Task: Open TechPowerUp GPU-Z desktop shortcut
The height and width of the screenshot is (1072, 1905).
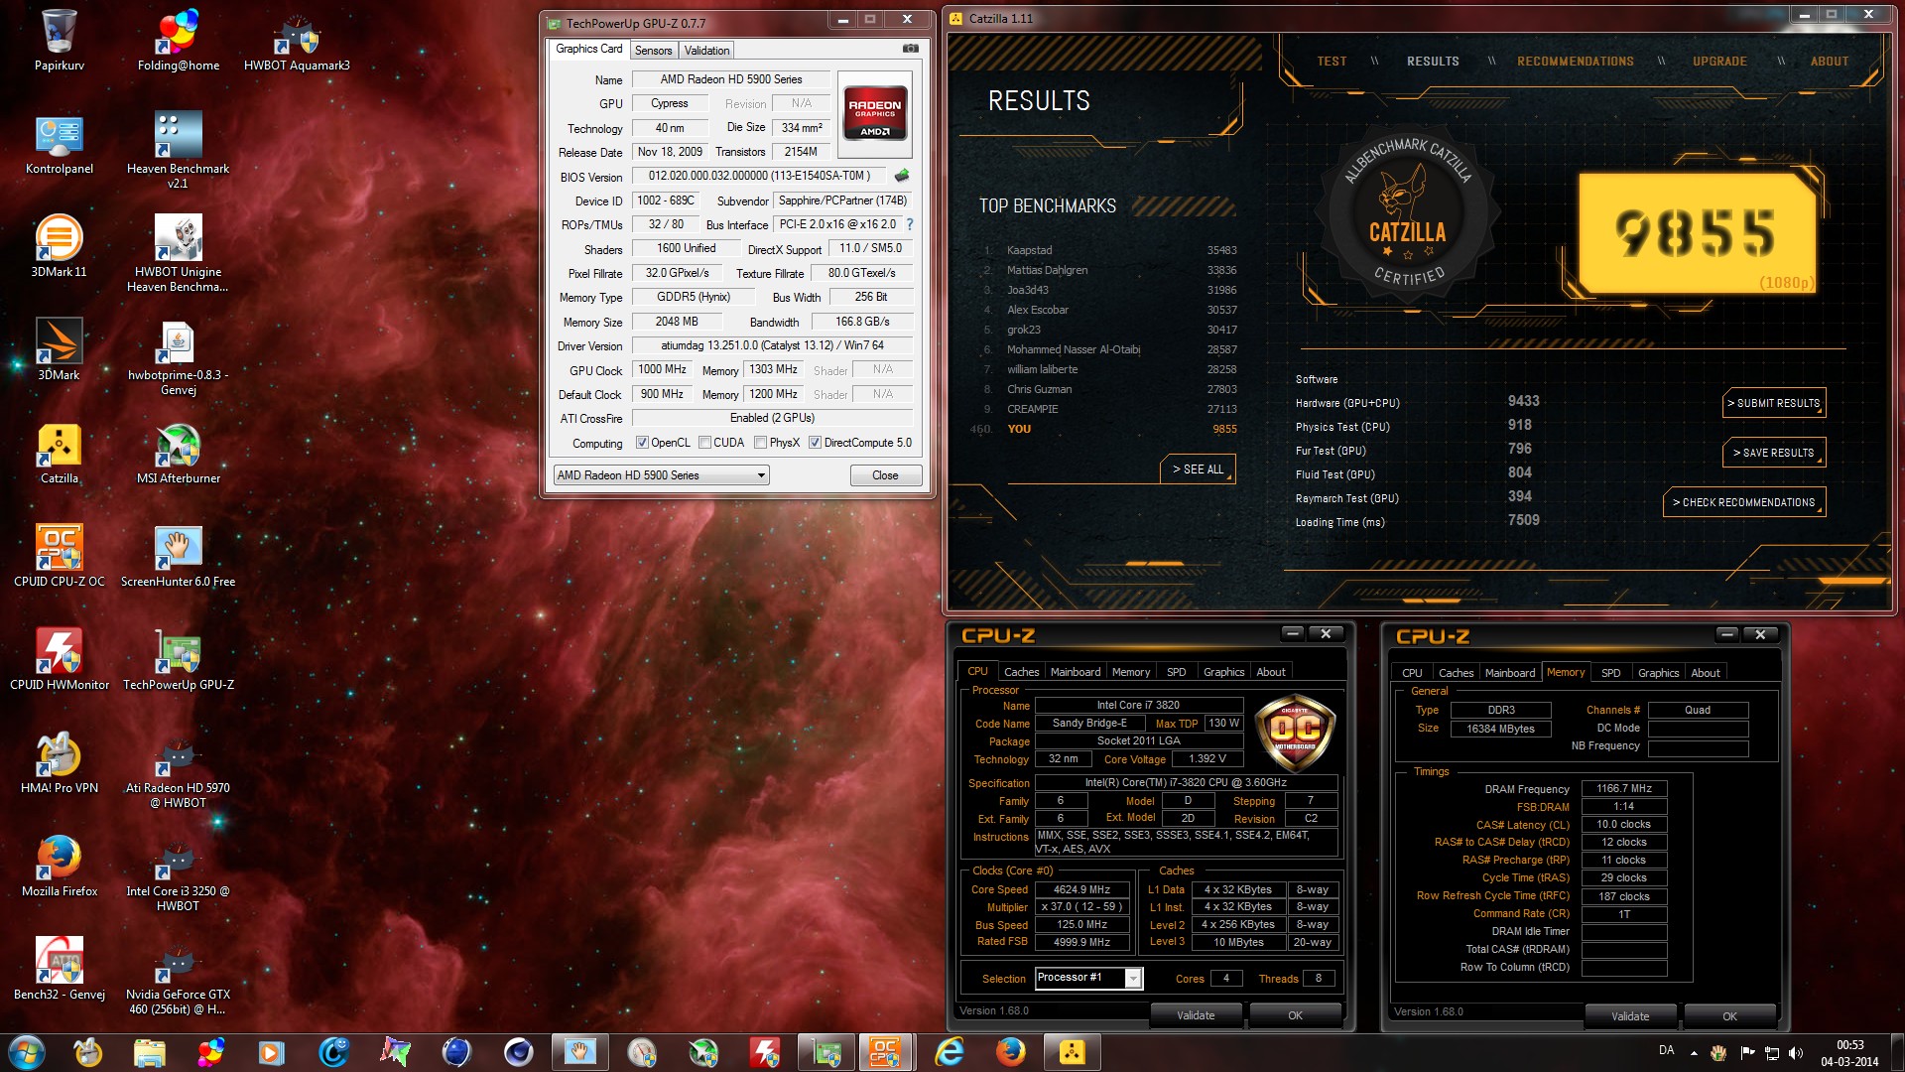Action: (179, 659)
